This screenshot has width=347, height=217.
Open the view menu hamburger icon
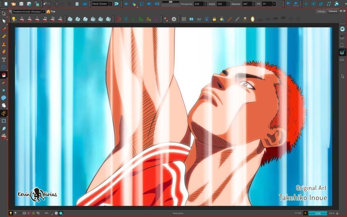10,11
